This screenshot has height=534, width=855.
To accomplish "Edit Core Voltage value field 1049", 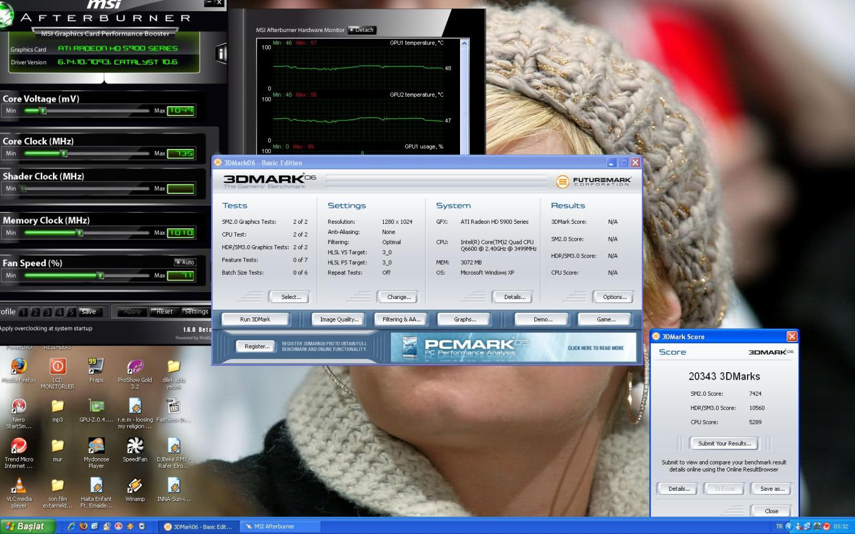I will pyautogui.click(x=181, y=111).
